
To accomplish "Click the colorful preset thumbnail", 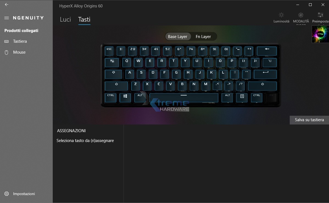I will click(320, 34).
